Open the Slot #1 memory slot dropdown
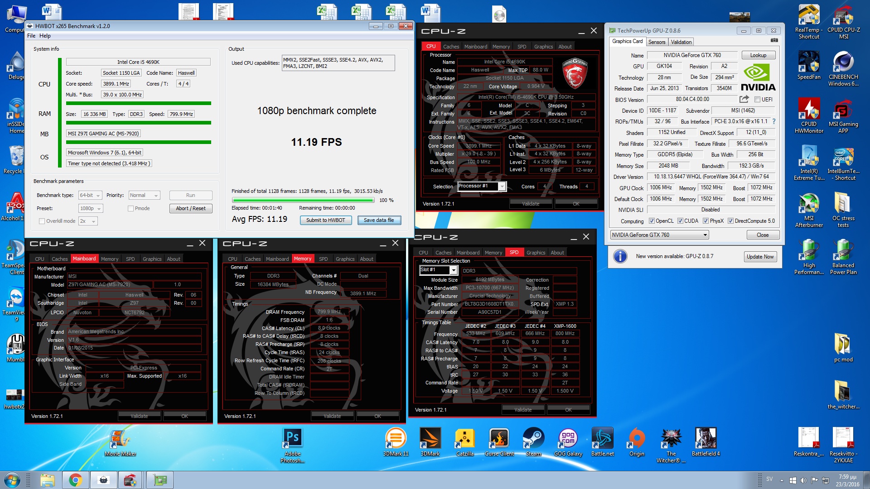This screenshot has width=870, height=489. (439, 270)
